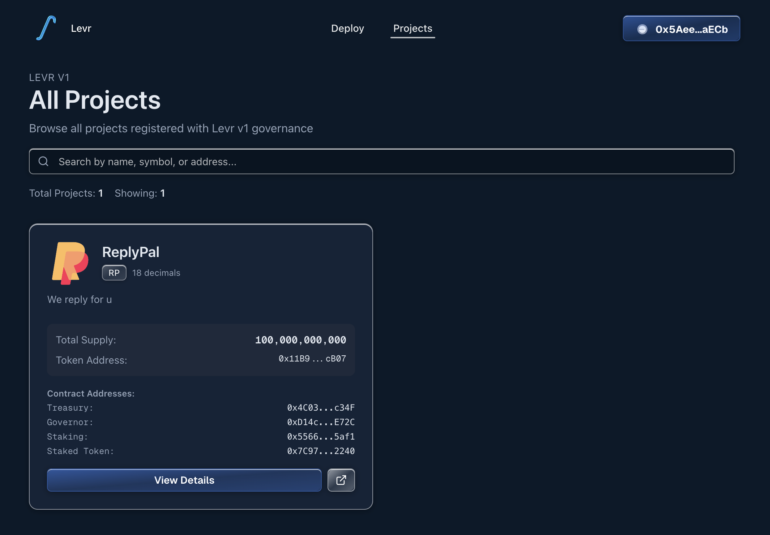
Task: Click Staked Token address 0x7C97...2240
Action: click(x=321, y=451)
